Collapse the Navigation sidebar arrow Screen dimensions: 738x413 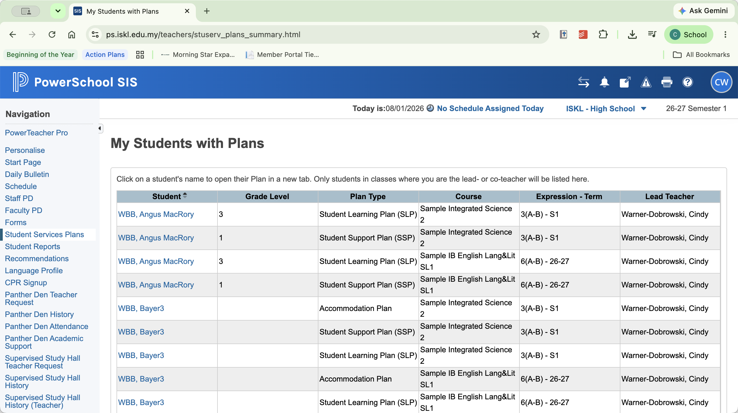(100, 128)
